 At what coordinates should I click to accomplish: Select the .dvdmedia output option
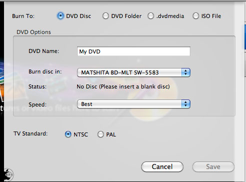[x=151, y=16]
